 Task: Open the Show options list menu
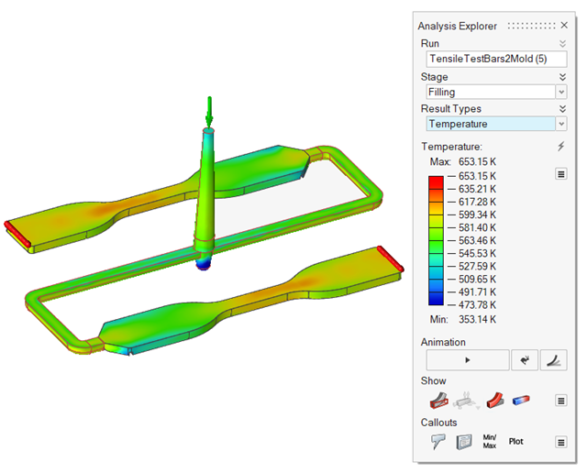pyautogui.click(x=560, y=401)
